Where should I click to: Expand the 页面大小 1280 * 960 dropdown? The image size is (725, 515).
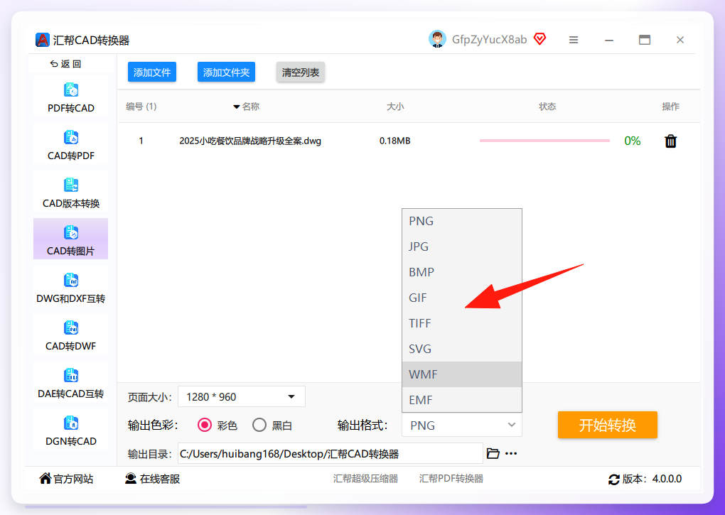click(x=242, y=397)
